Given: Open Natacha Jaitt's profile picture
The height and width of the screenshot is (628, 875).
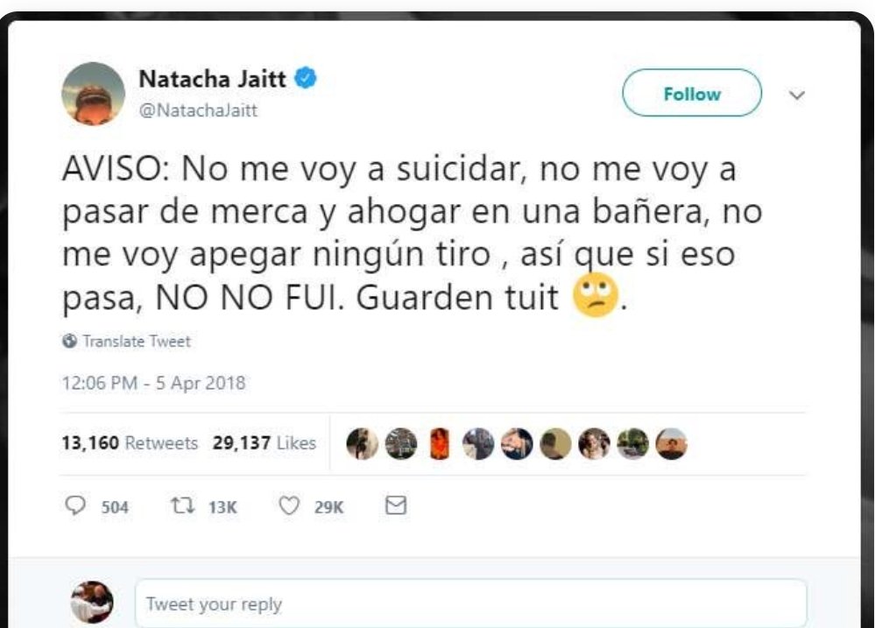Looking at the screenshot, I should tap(93, 93).
